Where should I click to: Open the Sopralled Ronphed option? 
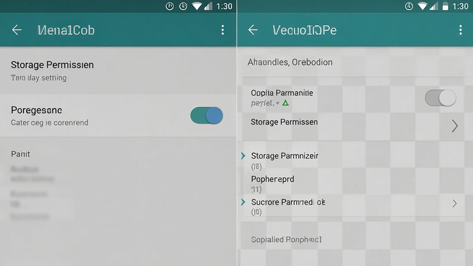[286, 240]
